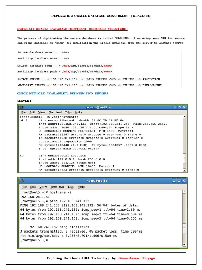Image resolution: width=202 pixels, height=270 pixels.
Task: Click '/u01/app/oracle/oradata/sham/' source path
Action: [87, 66]
